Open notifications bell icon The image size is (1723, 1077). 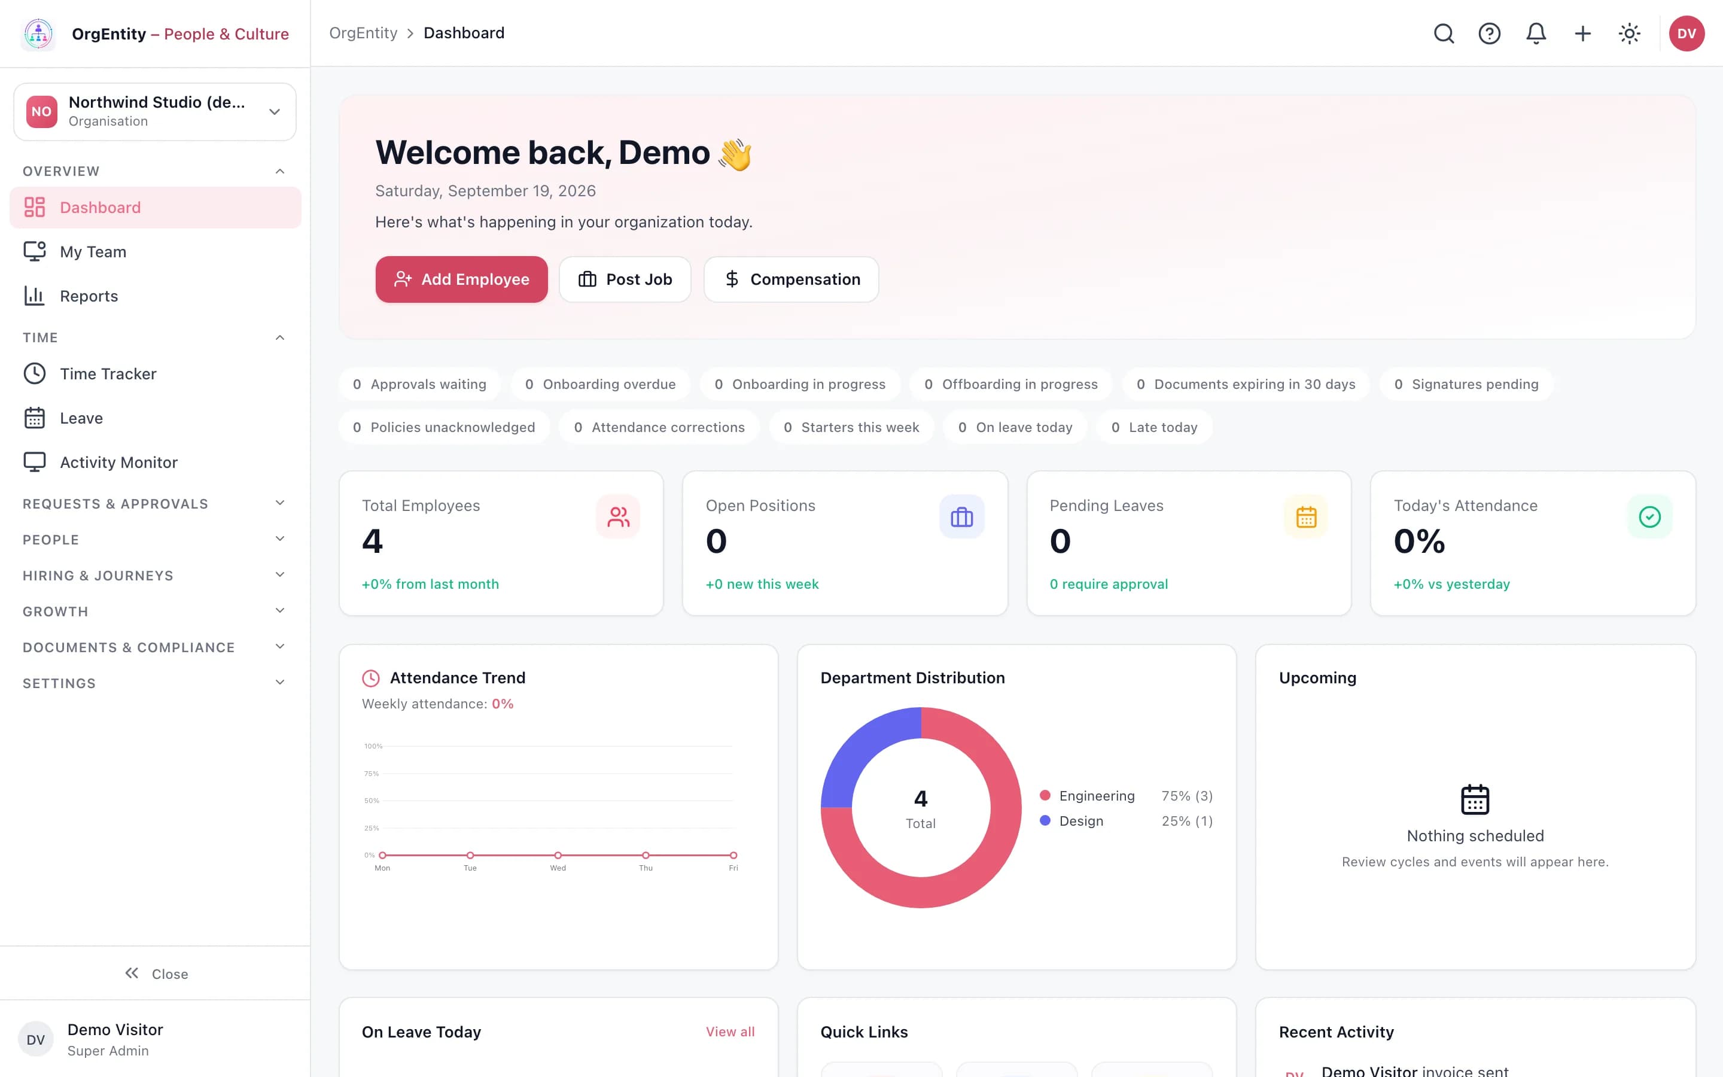(1536, 34)
